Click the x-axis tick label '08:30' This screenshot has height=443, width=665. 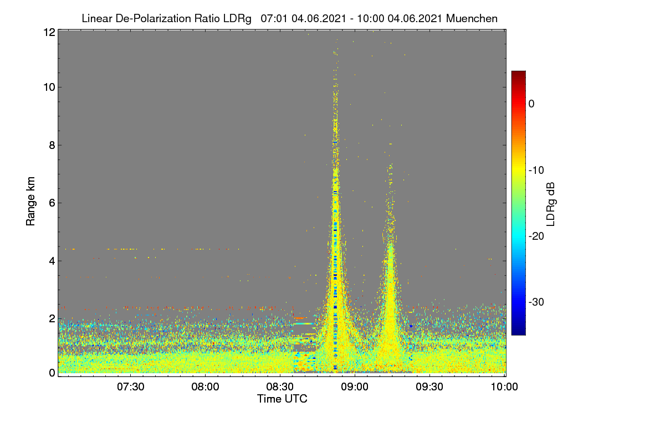[280, 387]
